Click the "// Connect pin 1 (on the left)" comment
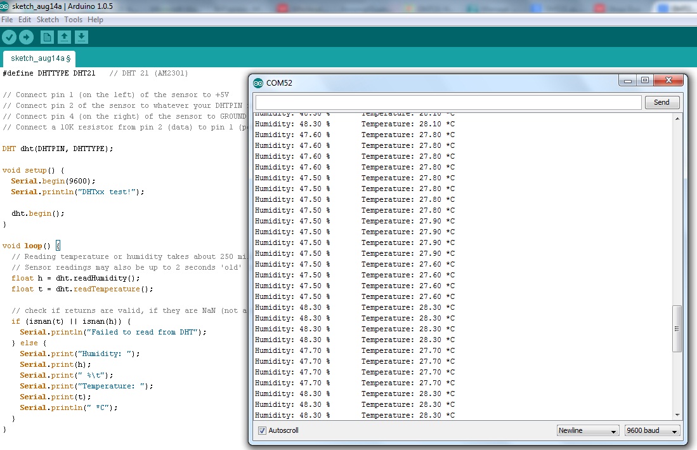697x450 pixels. pos(115,95)
